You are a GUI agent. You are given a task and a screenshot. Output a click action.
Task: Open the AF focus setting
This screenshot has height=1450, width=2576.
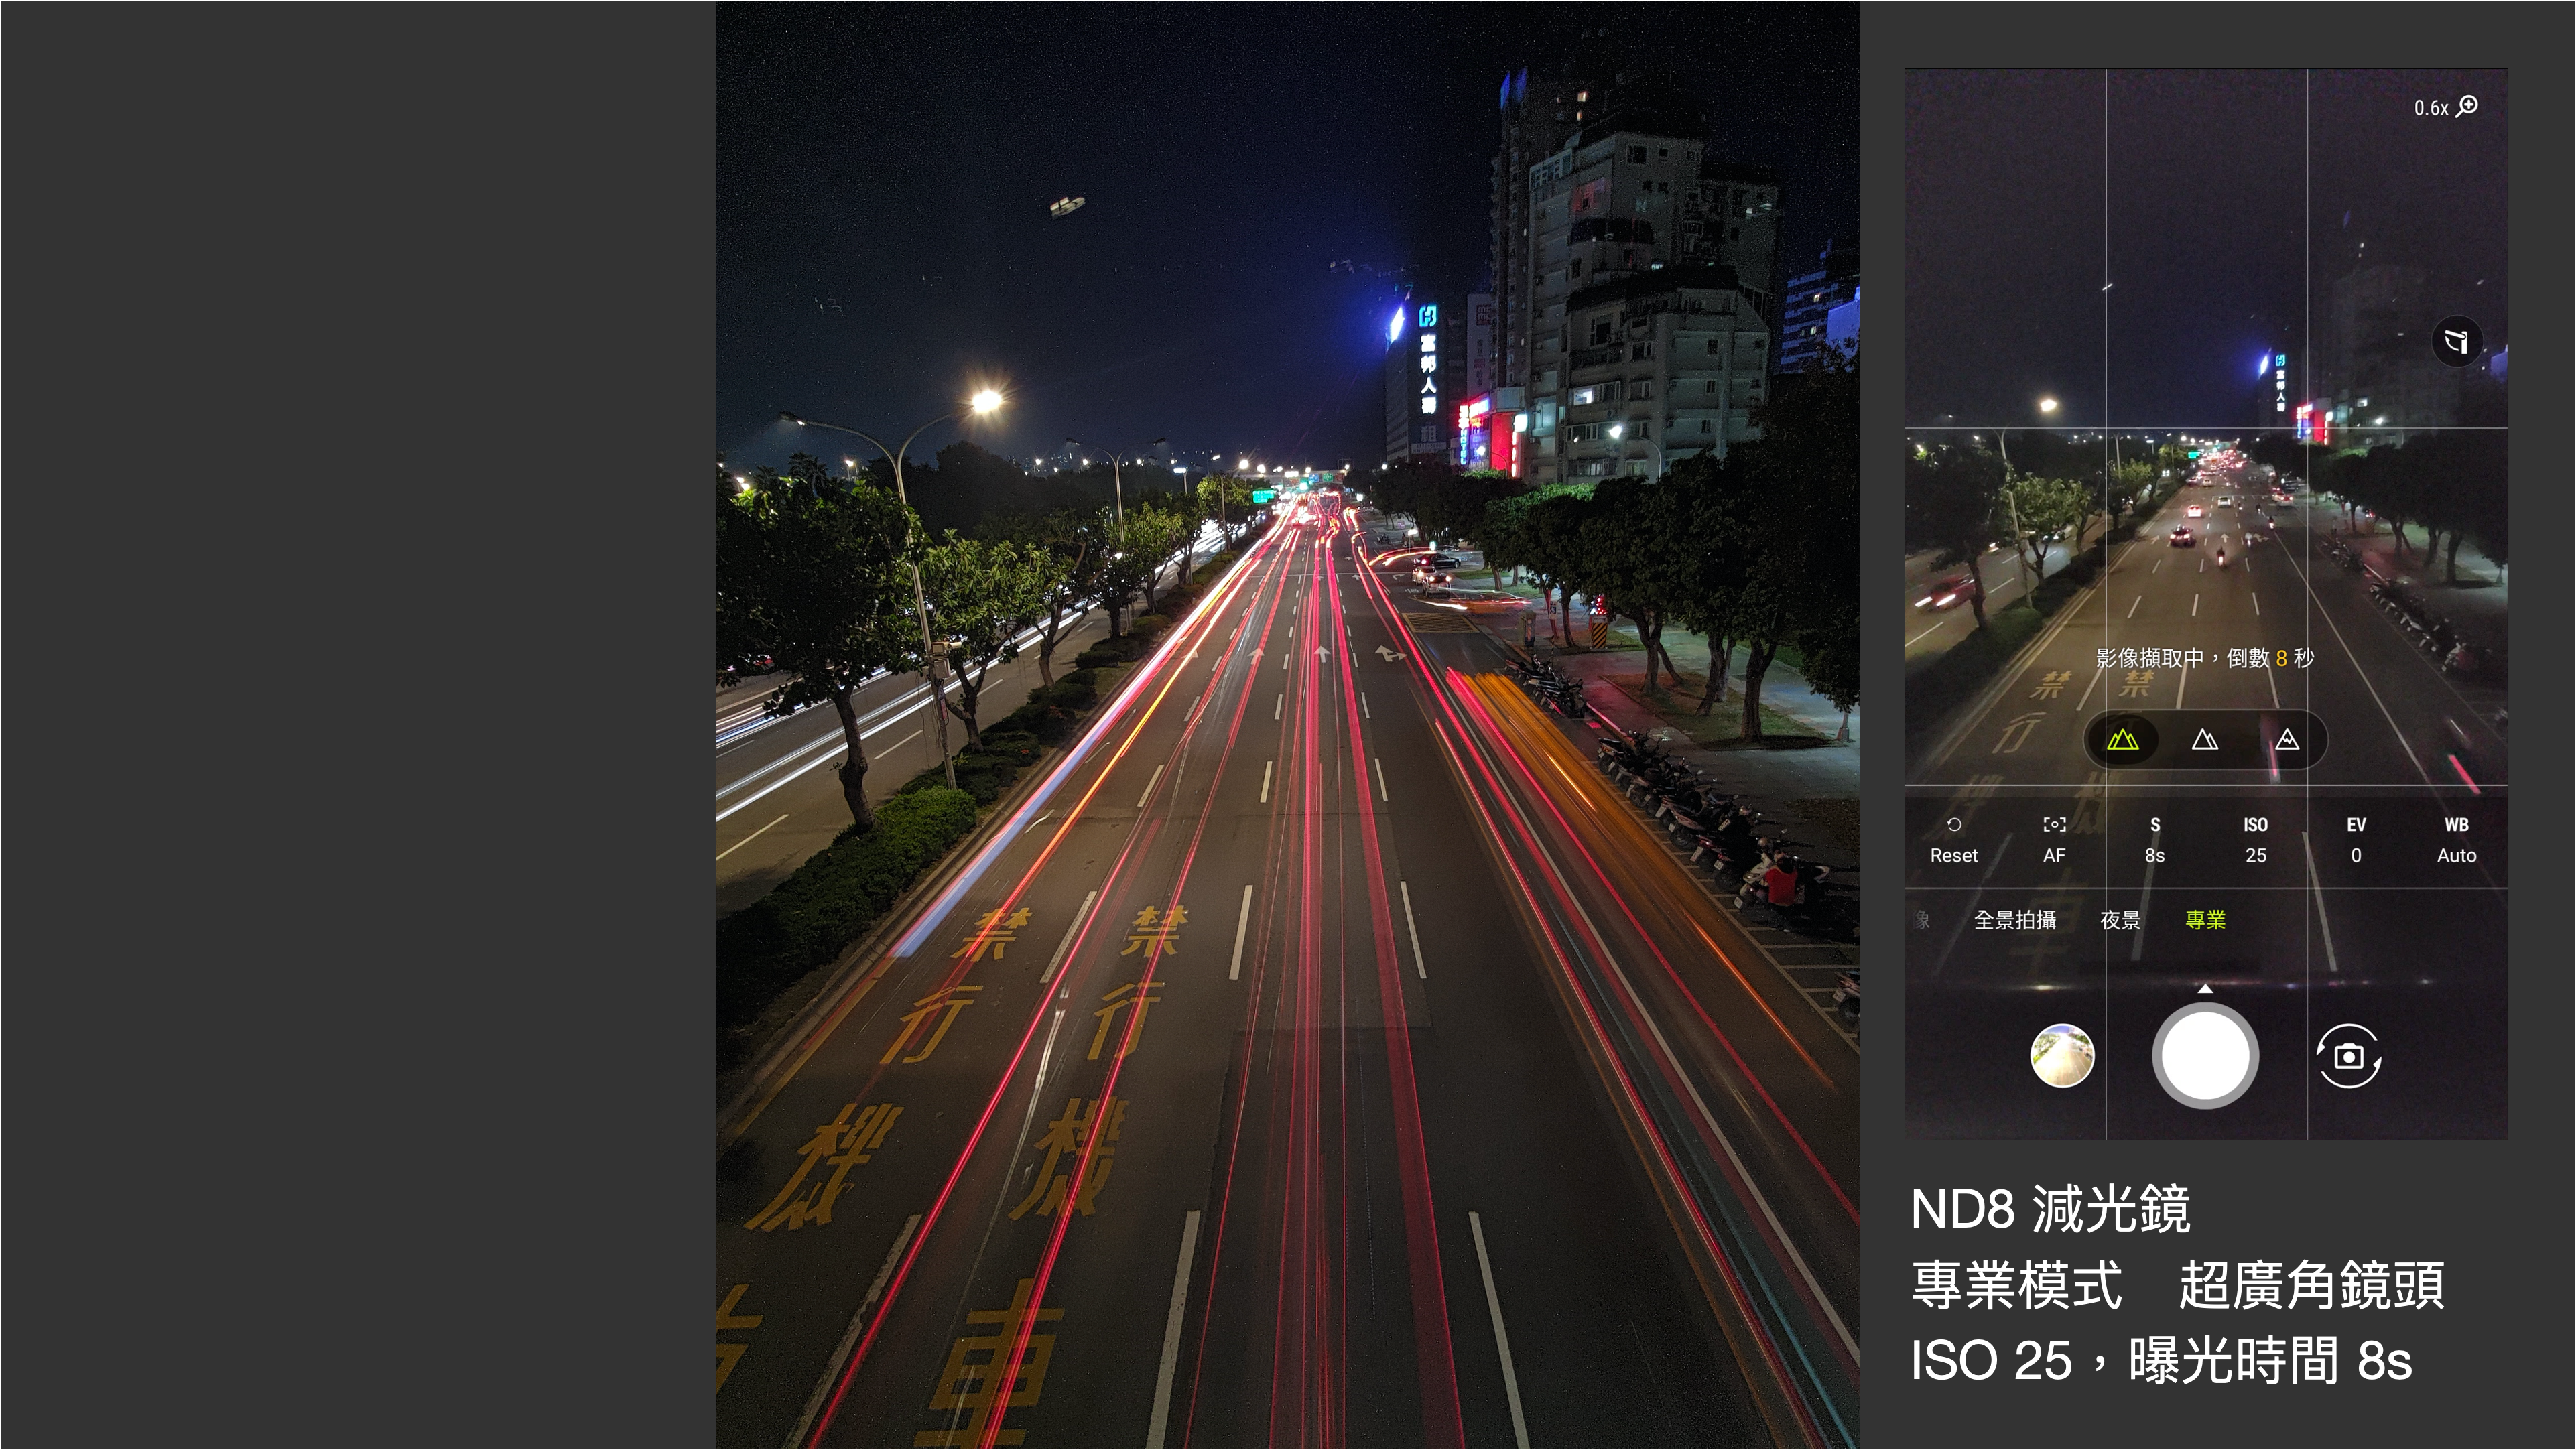coord(2054,840)
